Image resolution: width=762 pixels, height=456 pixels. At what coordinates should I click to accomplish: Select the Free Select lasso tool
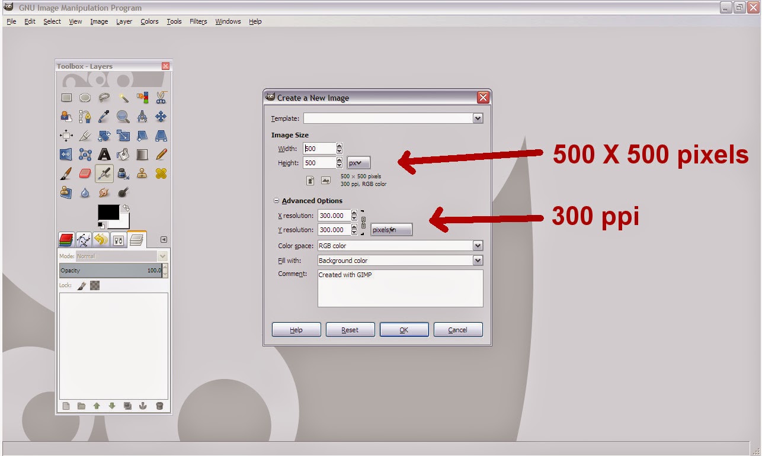pos(104,98)
